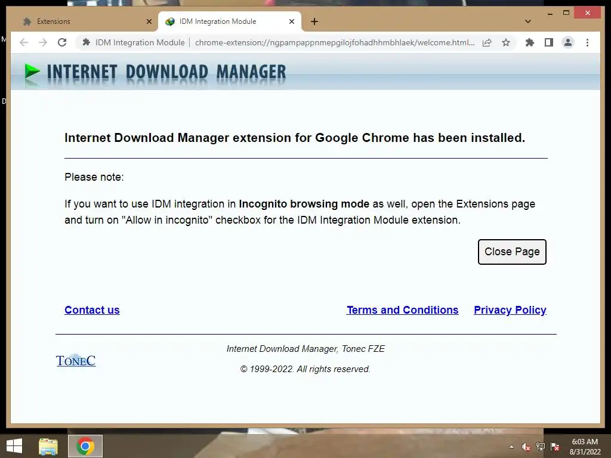
Task: Toggle the Chrome side panel
Action: click(549, 42)
